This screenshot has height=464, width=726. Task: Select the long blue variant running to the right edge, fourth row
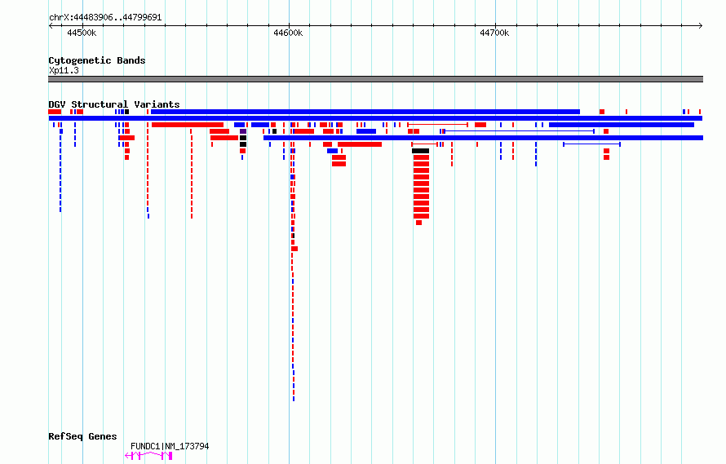tap(483, 138)
